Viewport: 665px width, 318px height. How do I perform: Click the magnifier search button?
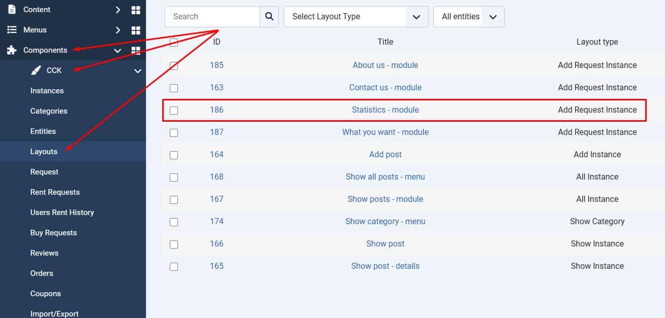[x=269, y=17]
